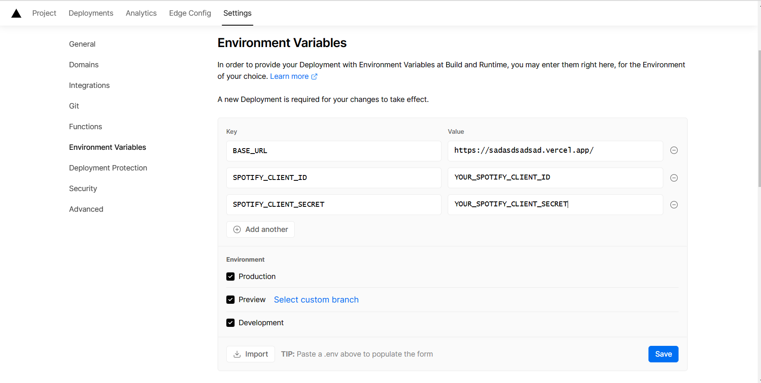Click the Vercel triangle logo
761x383 pixels.
[x=16, y=14]
